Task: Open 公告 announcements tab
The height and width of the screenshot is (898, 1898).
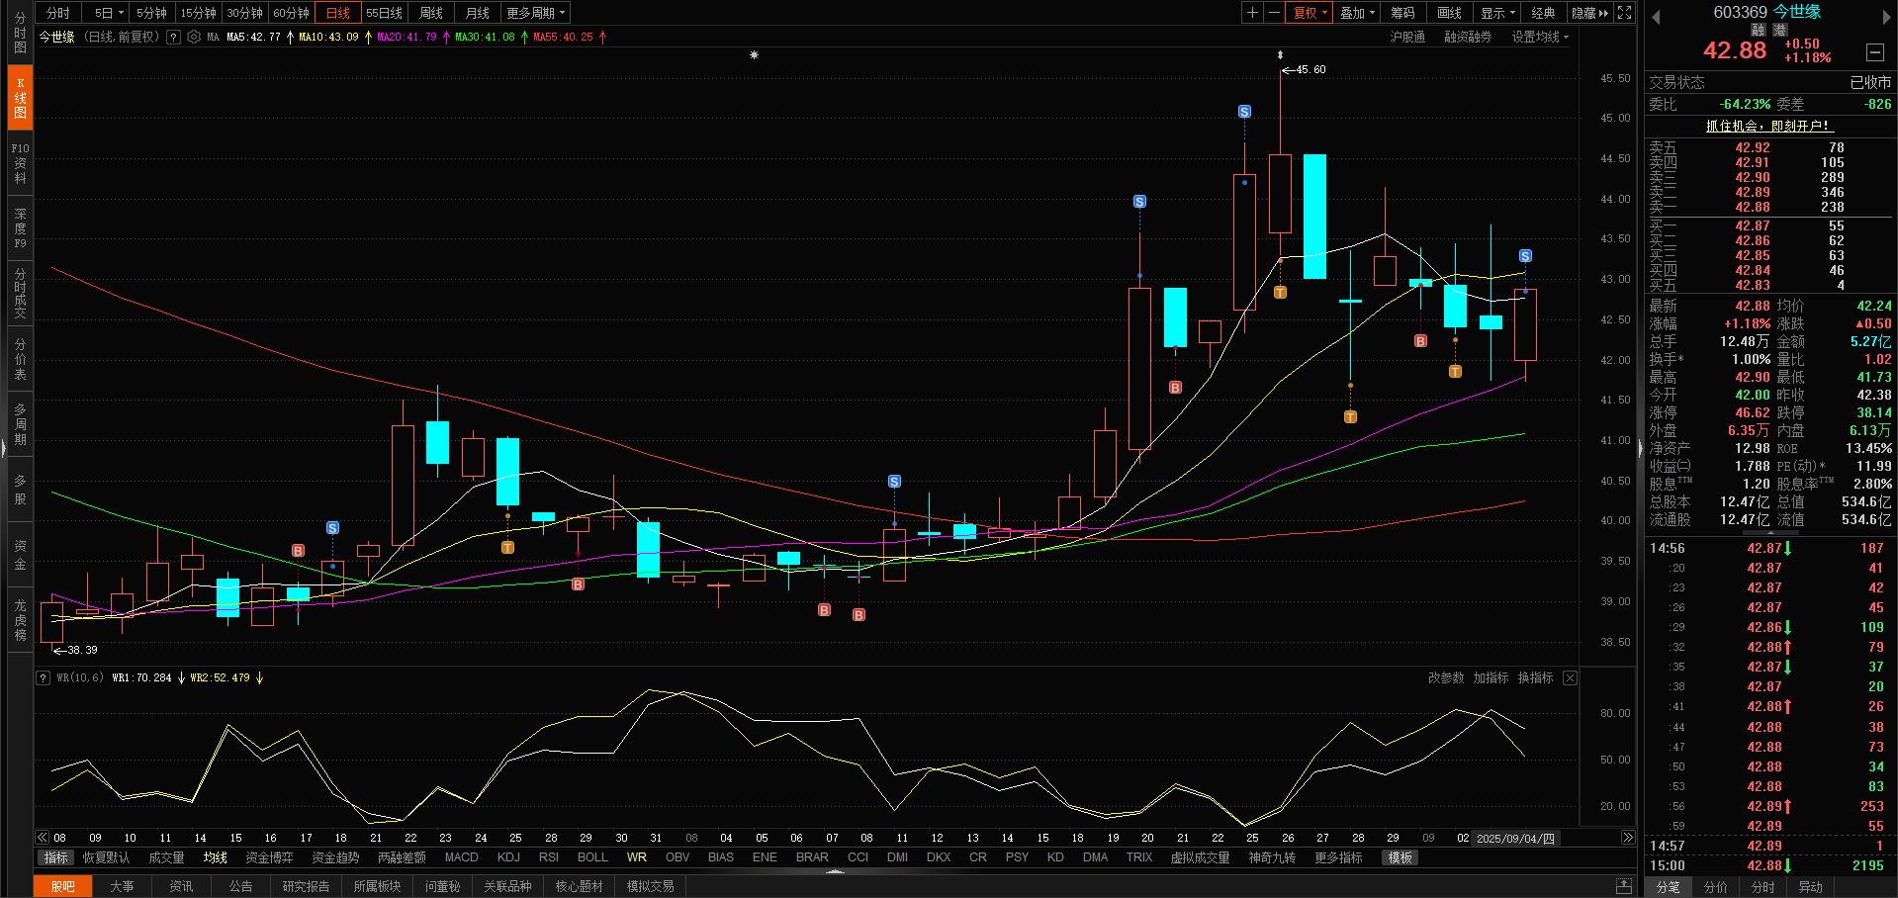Action: pyautogui.click(x=240, y=886)
